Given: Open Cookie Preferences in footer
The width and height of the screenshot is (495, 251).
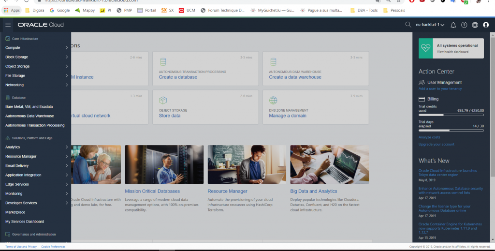Looking at the screenshot, I should 53,247.
